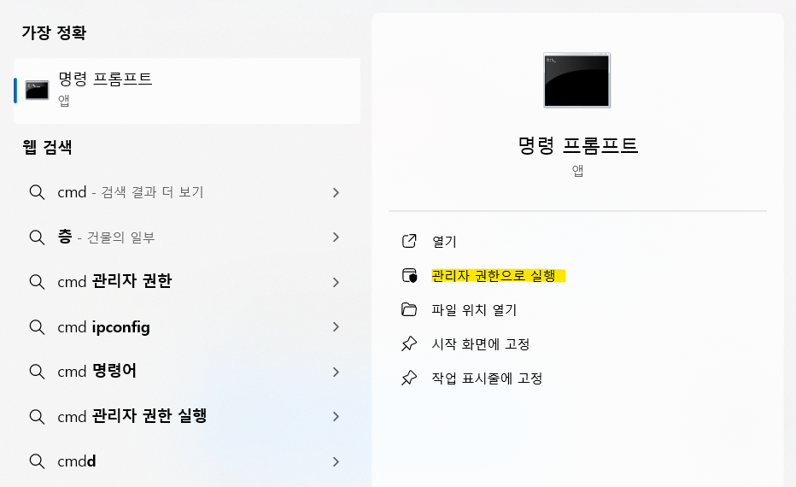Choose 시작 화면에 고정
This screenshot has height=487, width=796.
tap(480, 343)
